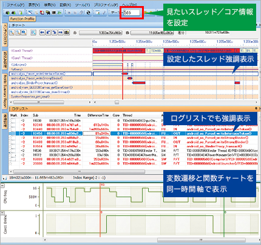Open the テーマ dropdown in the toolbar

(116, 13)
